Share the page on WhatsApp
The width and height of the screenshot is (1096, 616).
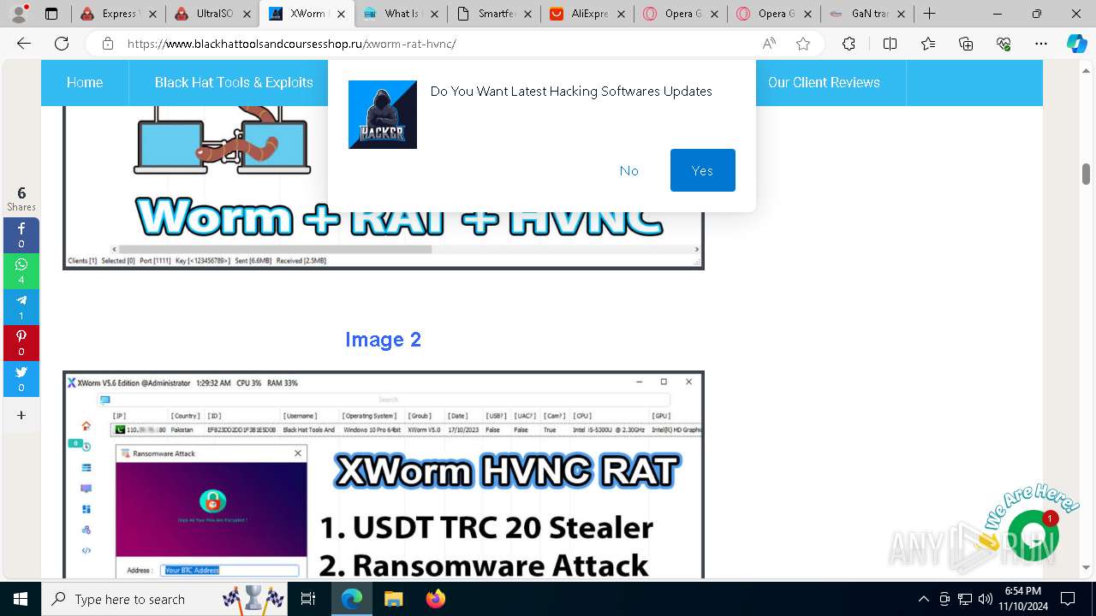point(21,271)
